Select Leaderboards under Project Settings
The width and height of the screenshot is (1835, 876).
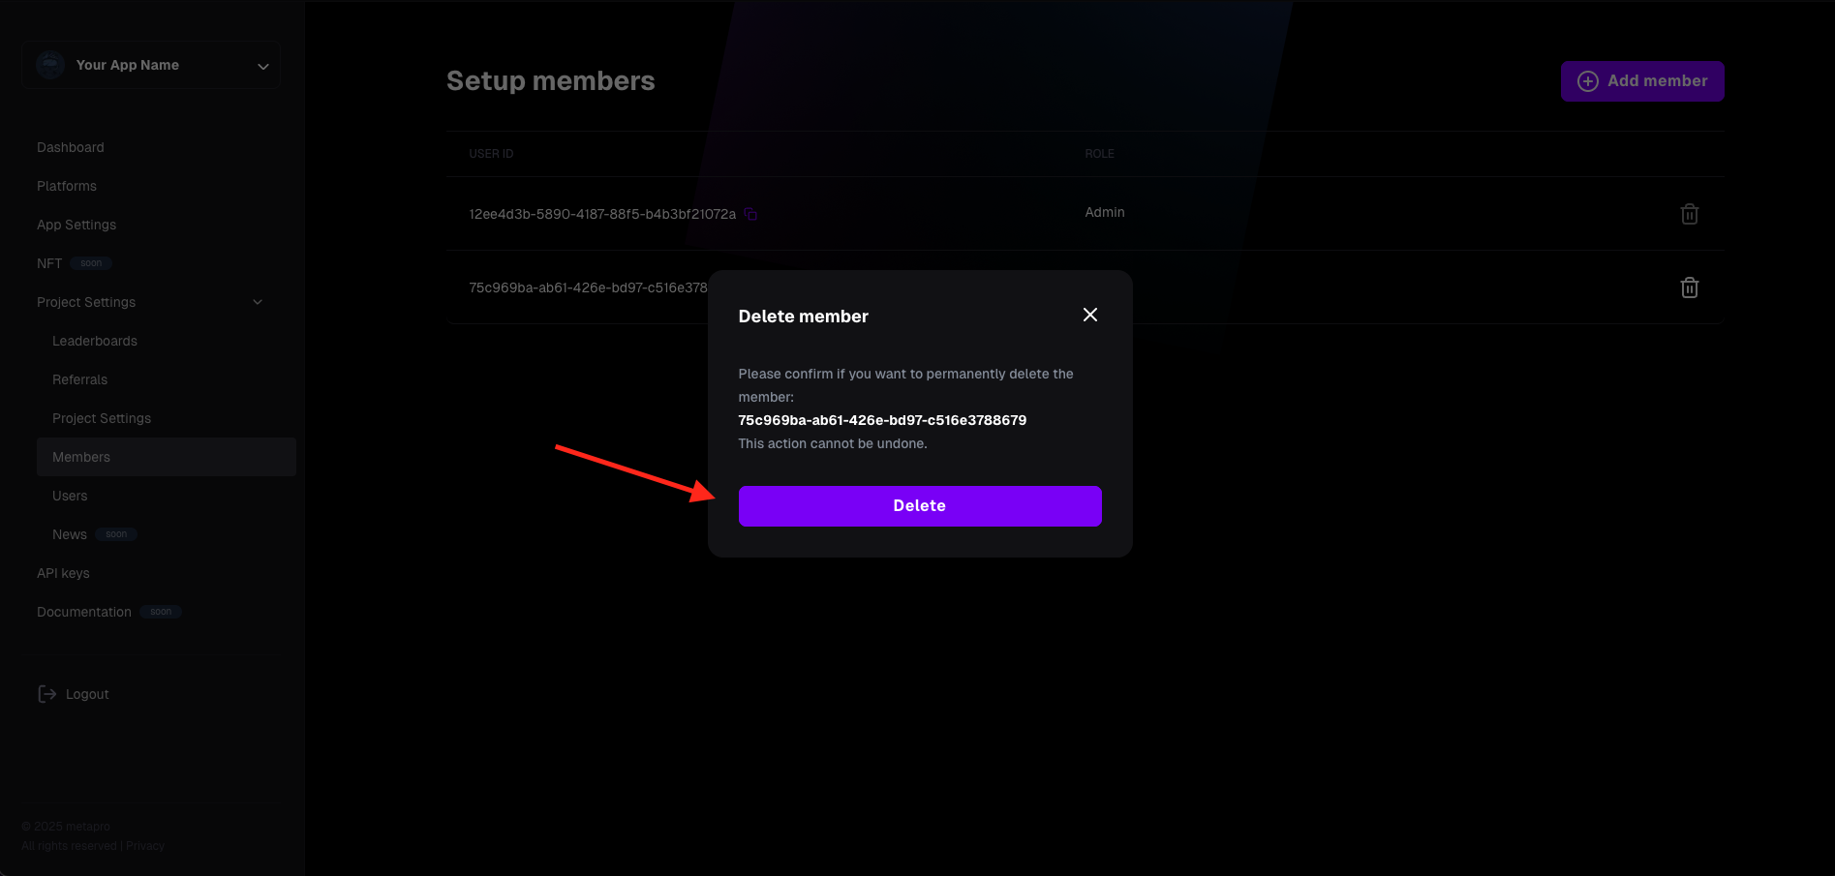coord(95,341)
